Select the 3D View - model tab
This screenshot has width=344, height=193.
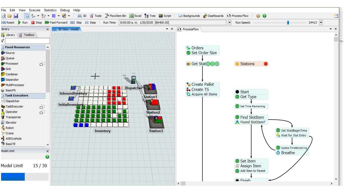pyautogui.click(x=66, y=29)
